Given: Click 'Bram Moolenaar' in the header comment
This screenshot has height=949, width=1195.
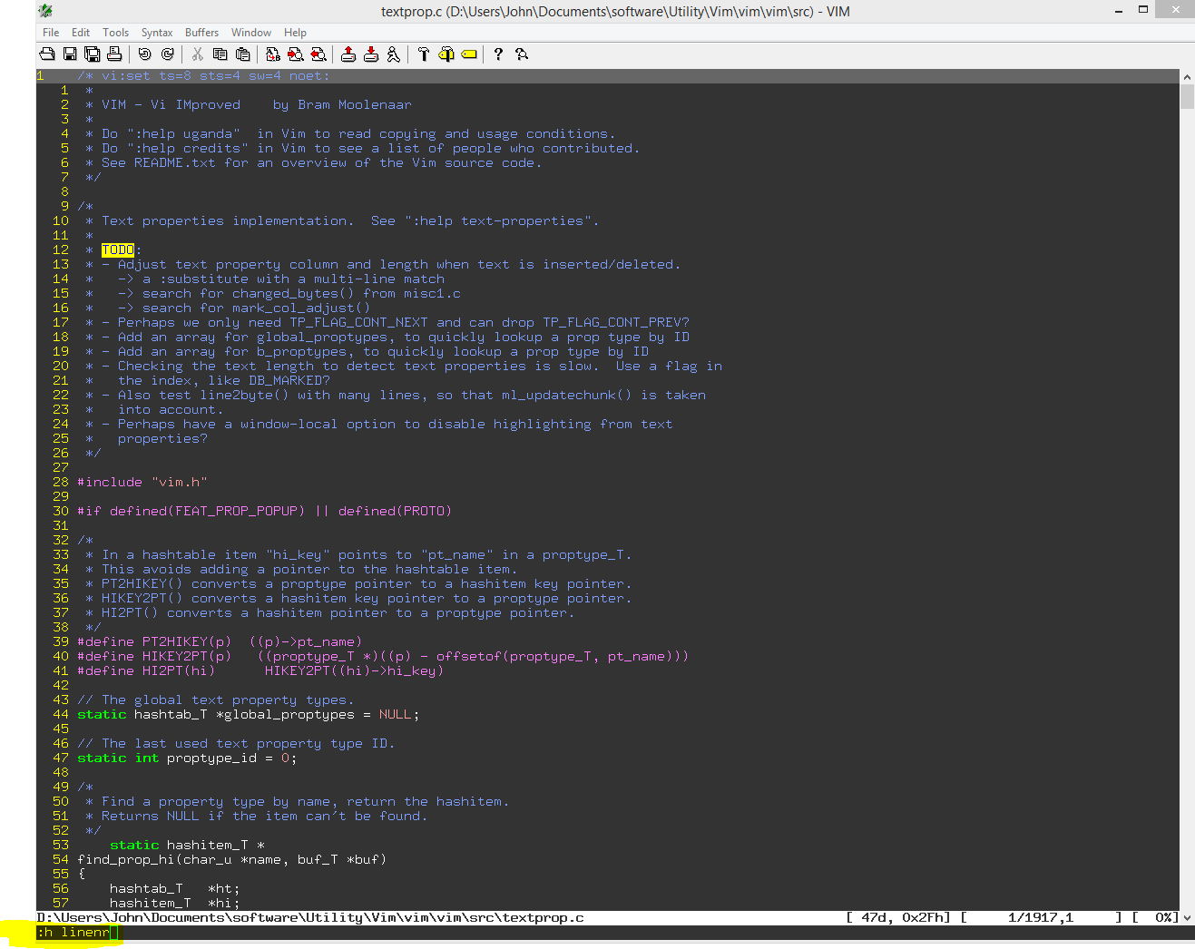Looking at the screenshot, I should (355, 104).
